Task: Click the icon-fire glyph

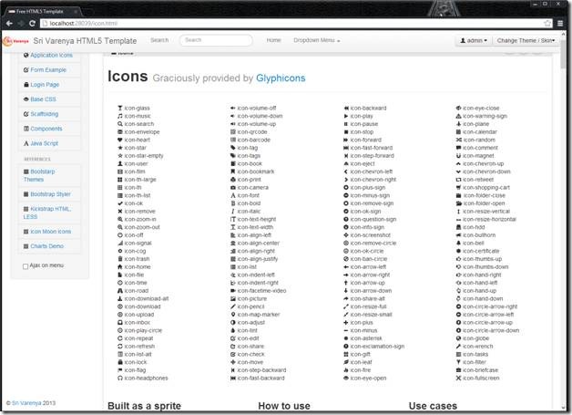Action: pos(346,370)
